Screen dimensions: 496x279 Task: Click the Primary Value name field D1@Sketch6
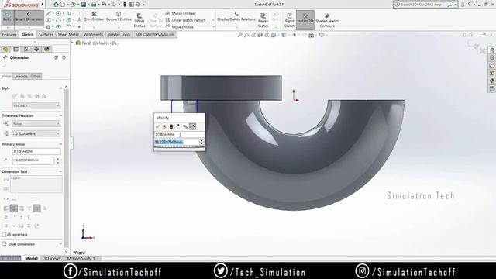36,151
